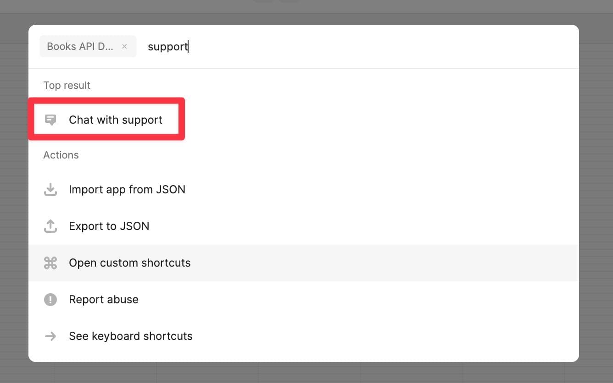The image size is (613, 383).
Task: Click the command key icon
Action: pyautogui.click(x=50, y=263)
